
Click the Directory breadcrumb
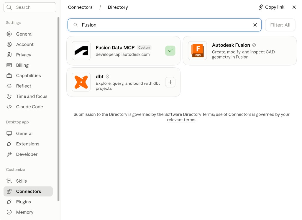click(x=118, y=7)
